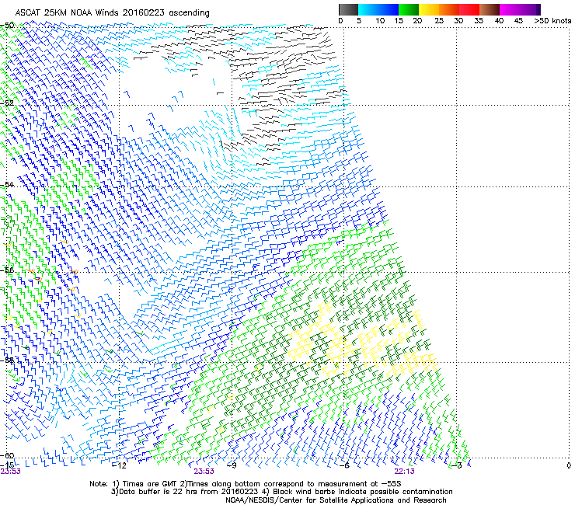The image size is (575, 505).
Task: Select the brown 35-40 knots legend swatch
Action: pyautogui.click(x=490, y=9)
